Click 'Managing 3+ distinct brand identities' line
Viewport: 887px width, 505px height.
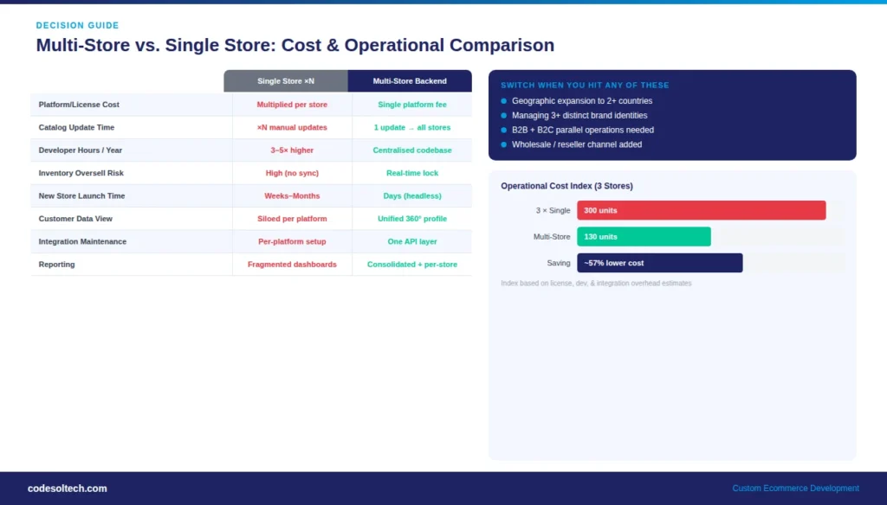click(579, 115)
